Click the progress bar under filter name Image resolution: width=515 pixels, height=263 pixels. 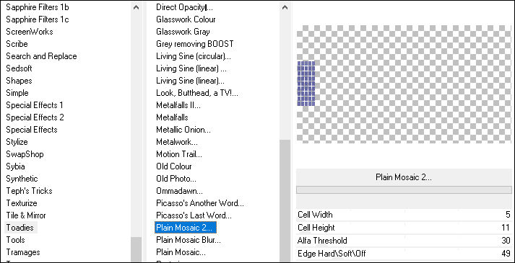pyautogui.click(x=404, y=190)
